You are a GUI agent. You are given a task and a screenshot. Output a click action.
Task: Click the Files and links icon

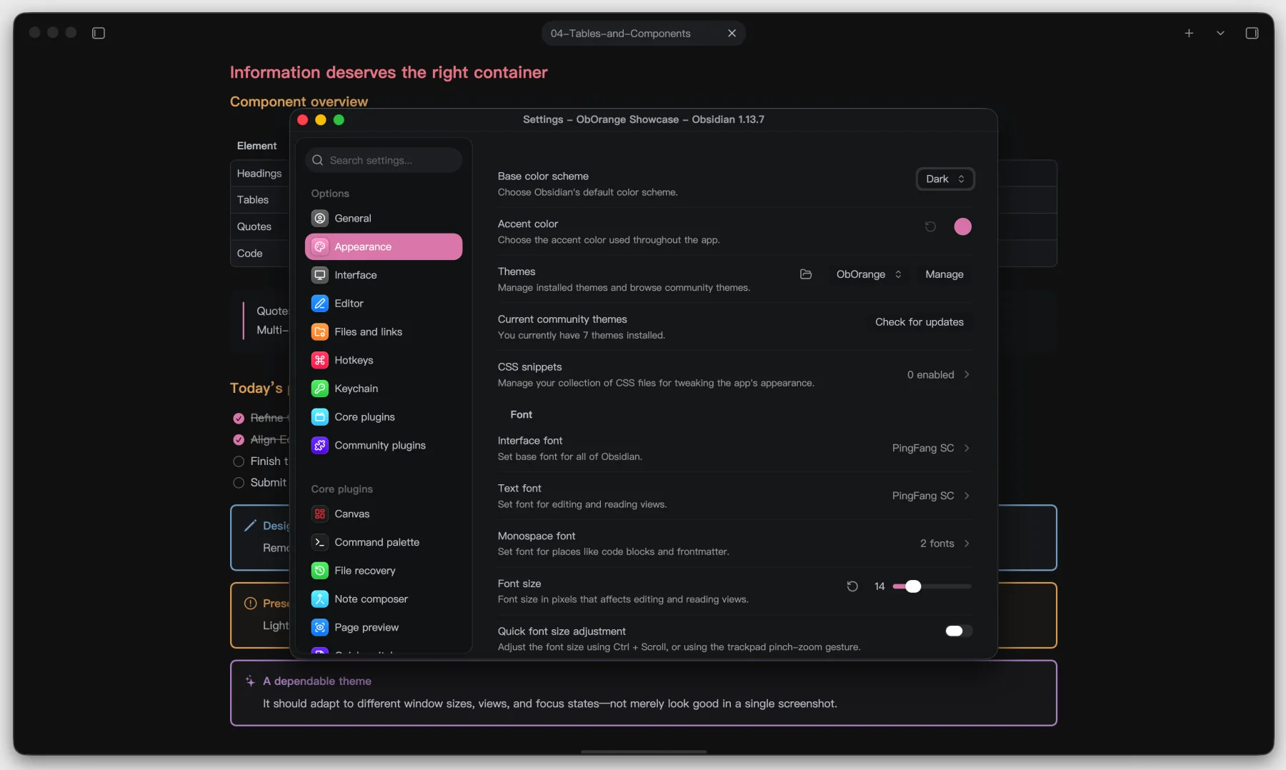320,331
